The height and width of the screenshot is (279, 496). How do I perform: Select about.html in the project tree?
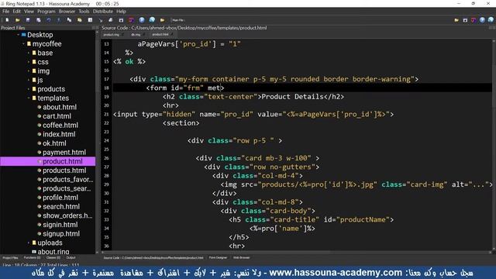pyautogui.click(x=60, y=107)
